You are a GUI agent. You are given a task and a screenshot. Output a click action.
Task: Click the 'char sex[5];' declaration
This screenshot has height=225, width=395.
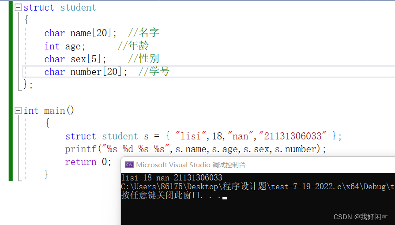pyautogui.click(x=75, y=59)
